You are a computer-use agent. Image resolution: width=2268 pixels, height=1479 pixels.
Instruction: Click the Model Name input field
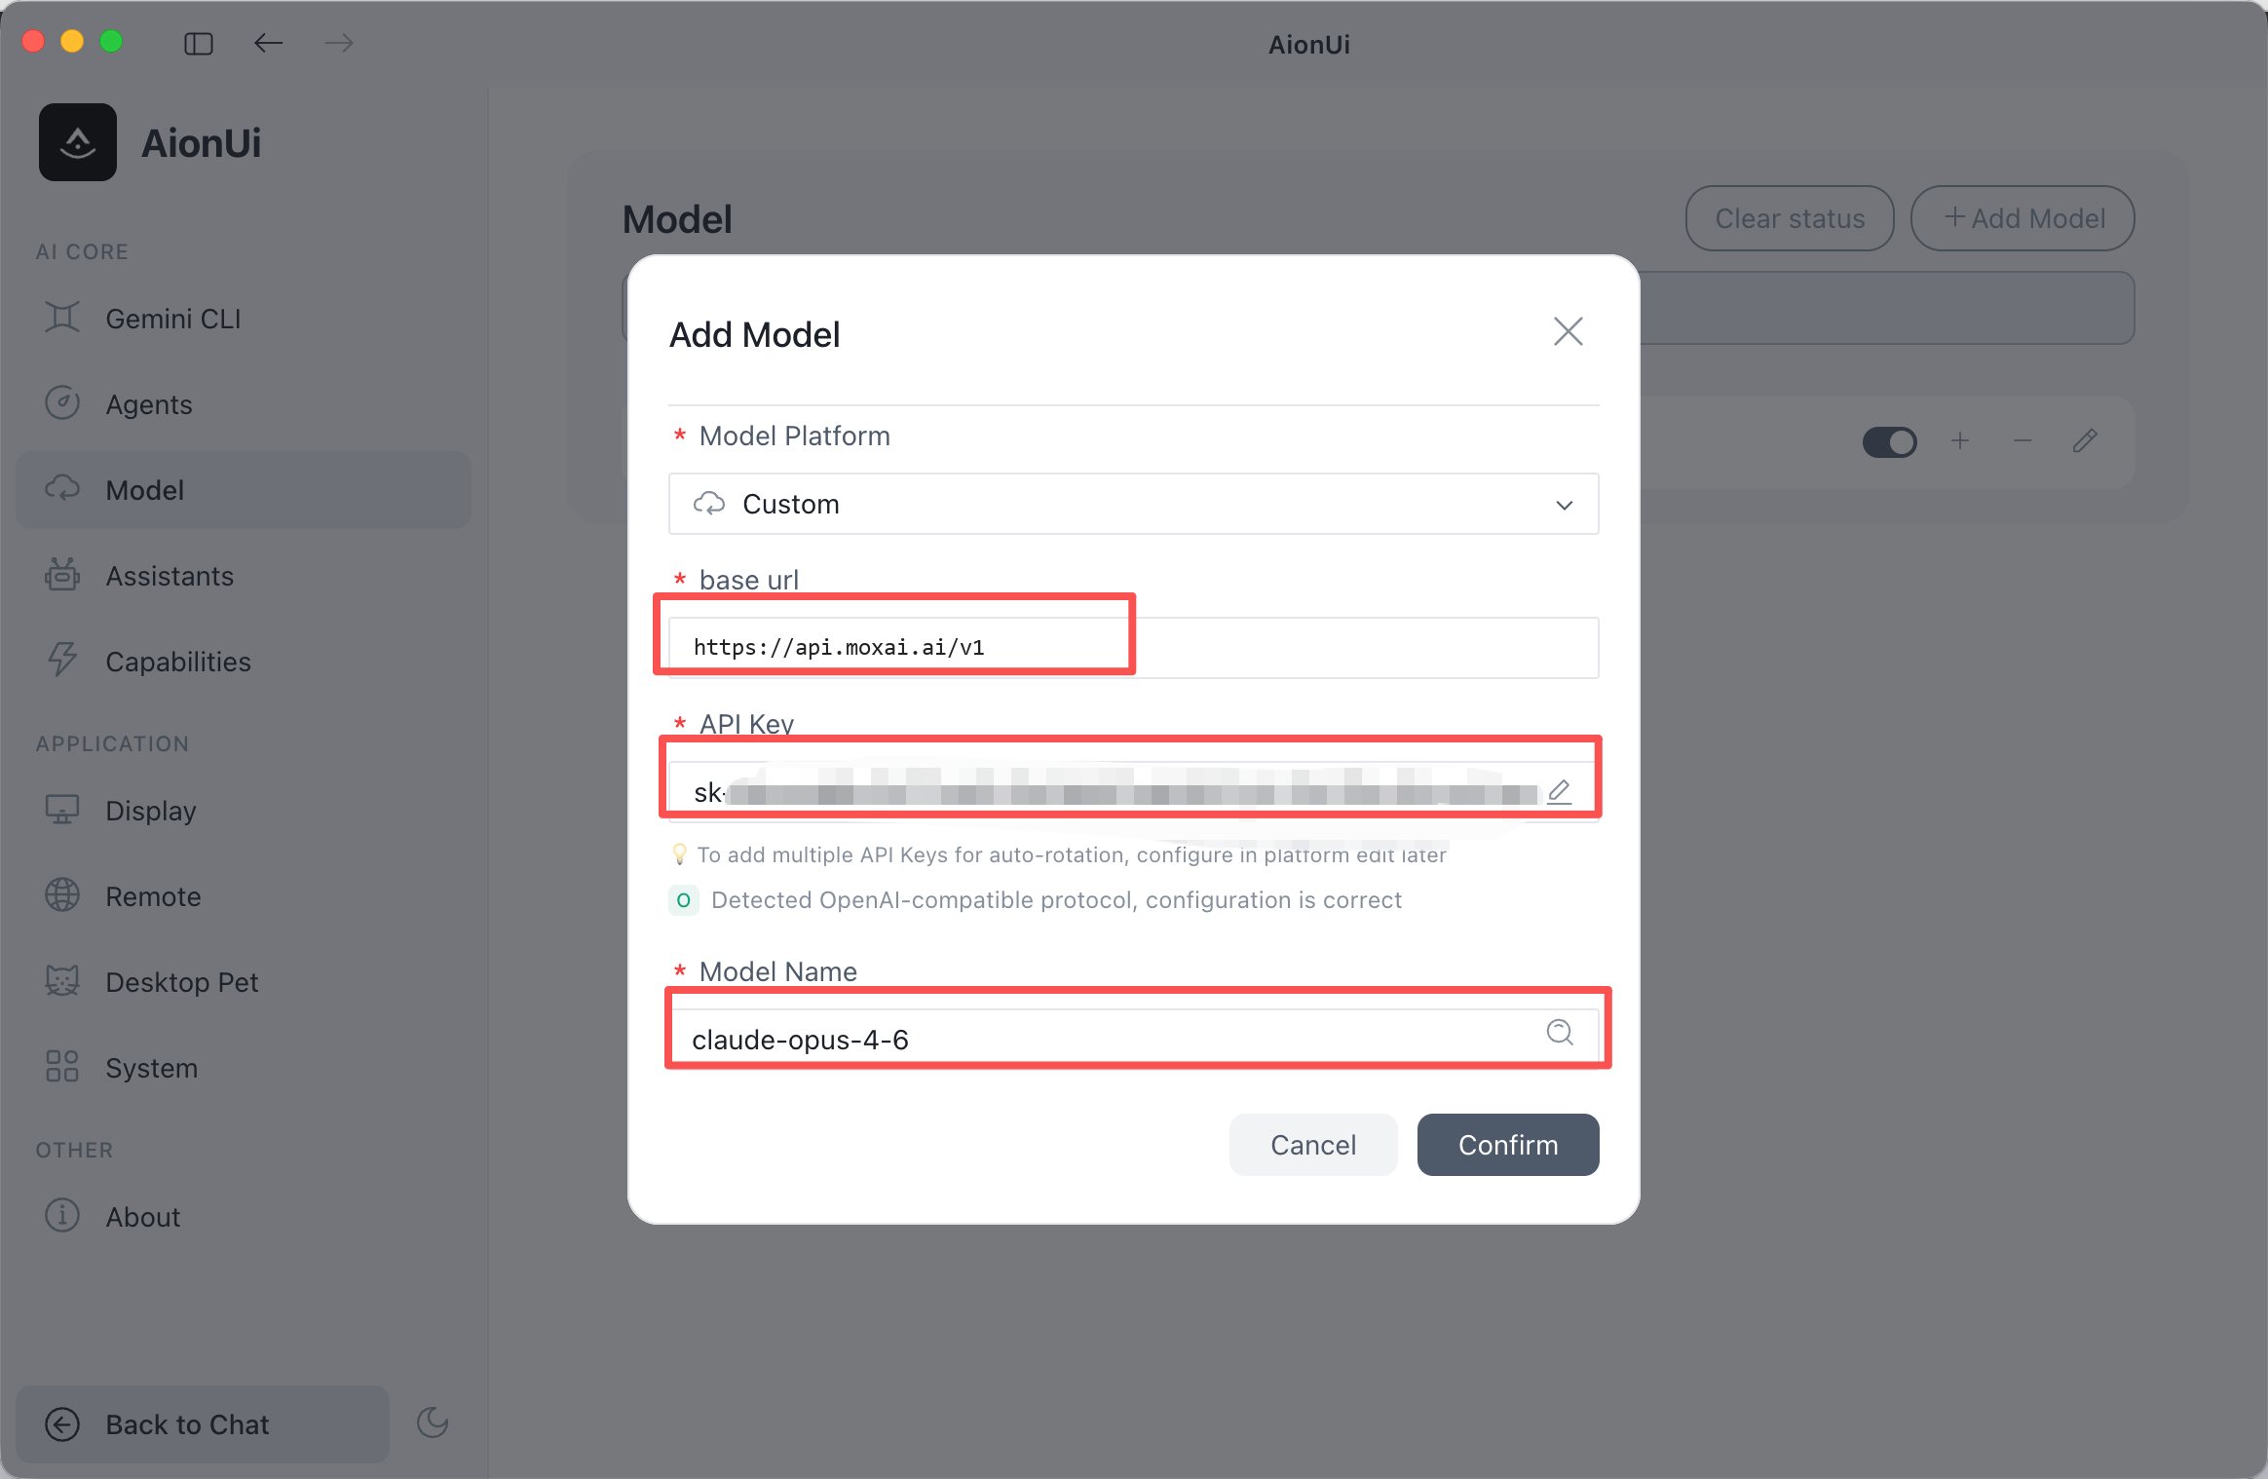tap(1111, 1039)
